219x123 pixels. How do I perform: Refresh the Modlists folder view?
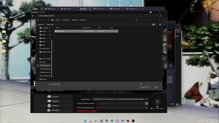137,20
